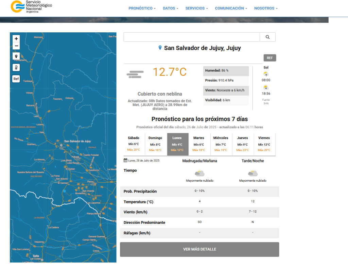Click the gray REF button
348x267 pixels.
coord(269,58)
